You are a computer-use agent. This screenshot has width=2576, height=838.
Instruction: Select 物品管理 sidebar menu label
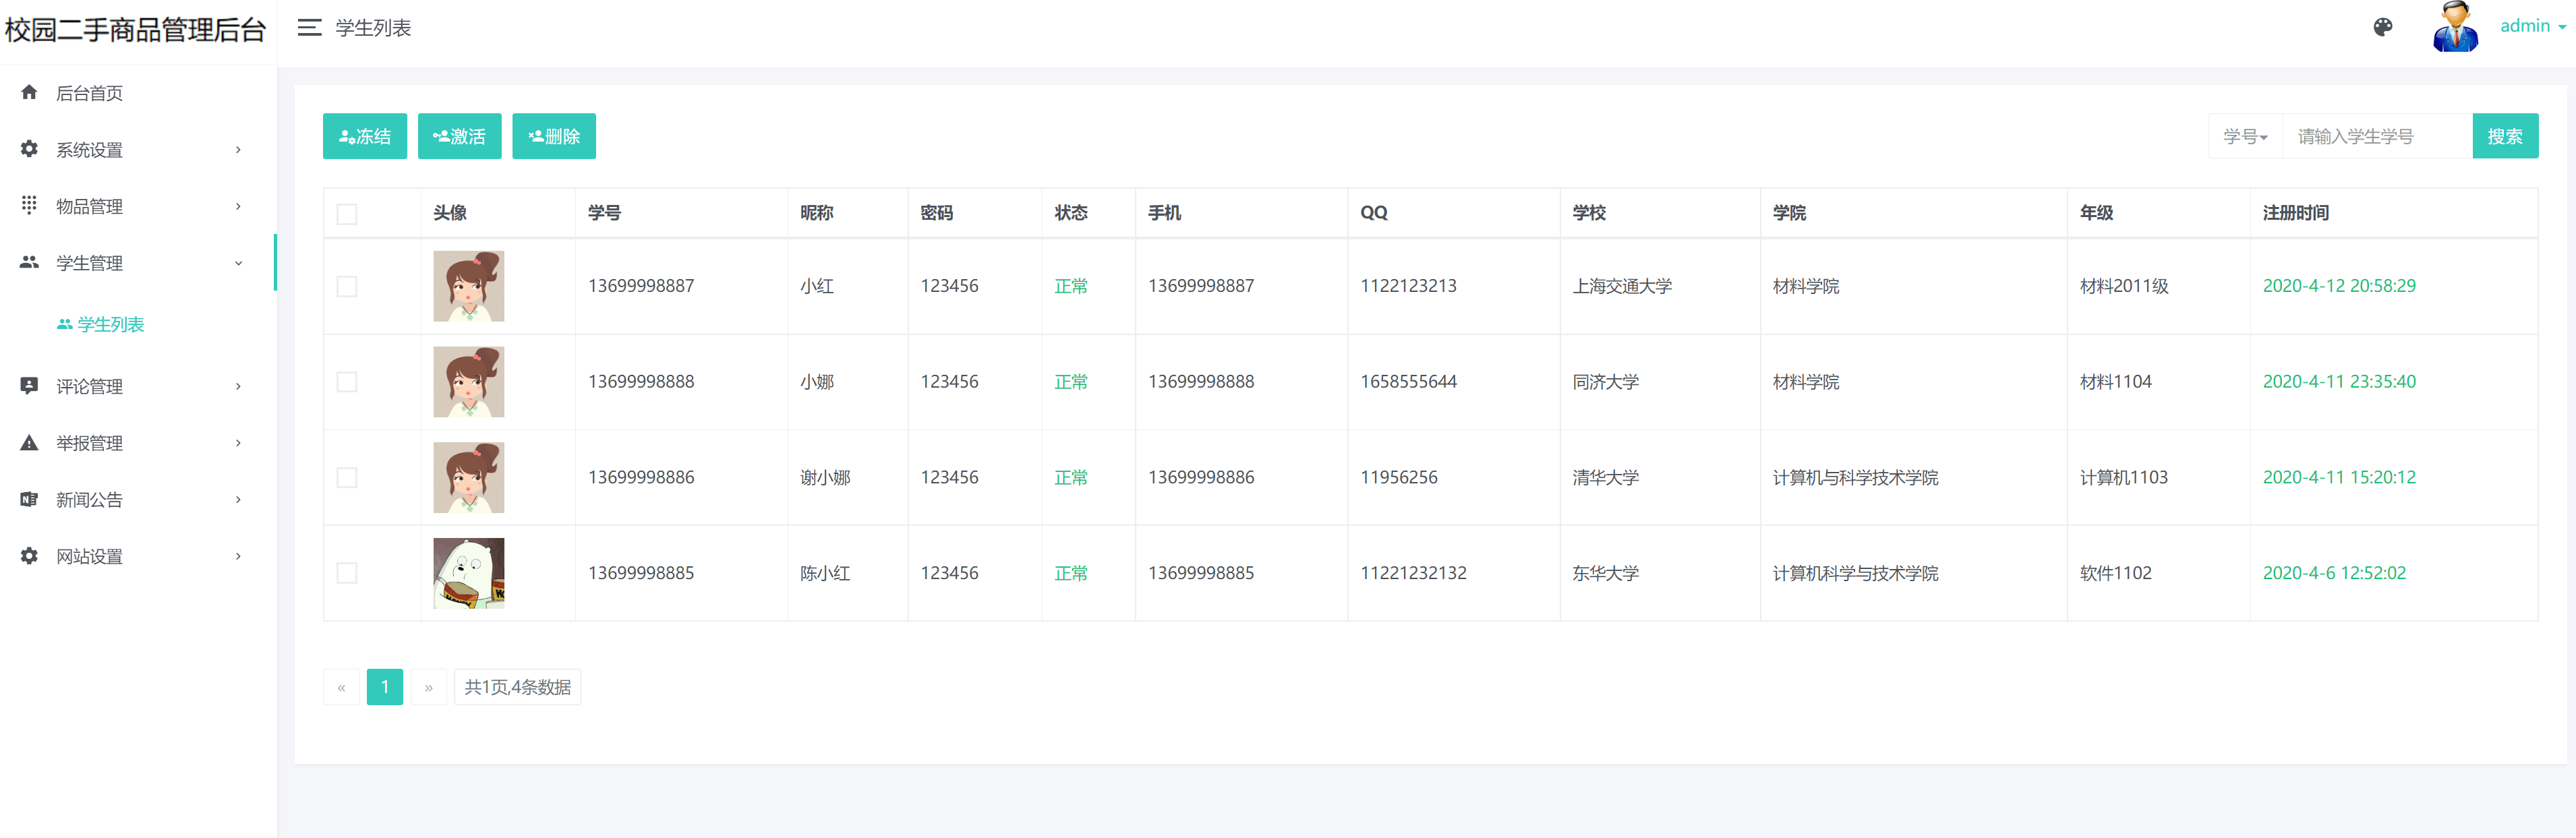pos(89,206)
